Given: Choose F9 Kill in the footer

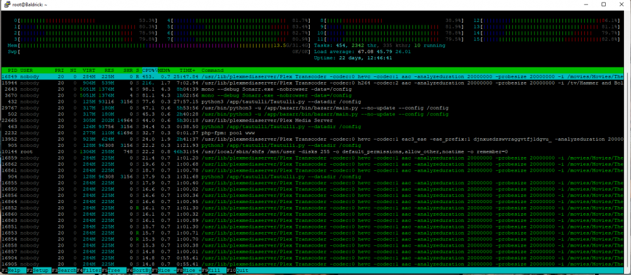Looking at the screenshot, I should [x=214, y=271].
